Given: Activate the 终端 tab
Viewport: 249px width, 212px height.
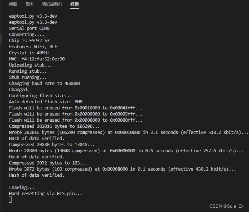Looking at the screenshot, I should tap(75, 4).
